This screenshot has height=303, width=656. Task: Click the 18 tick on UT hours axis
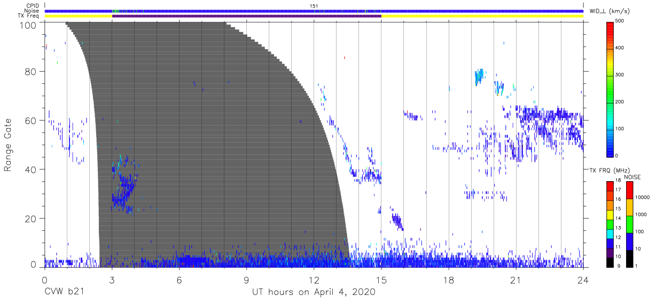point(449,279)
